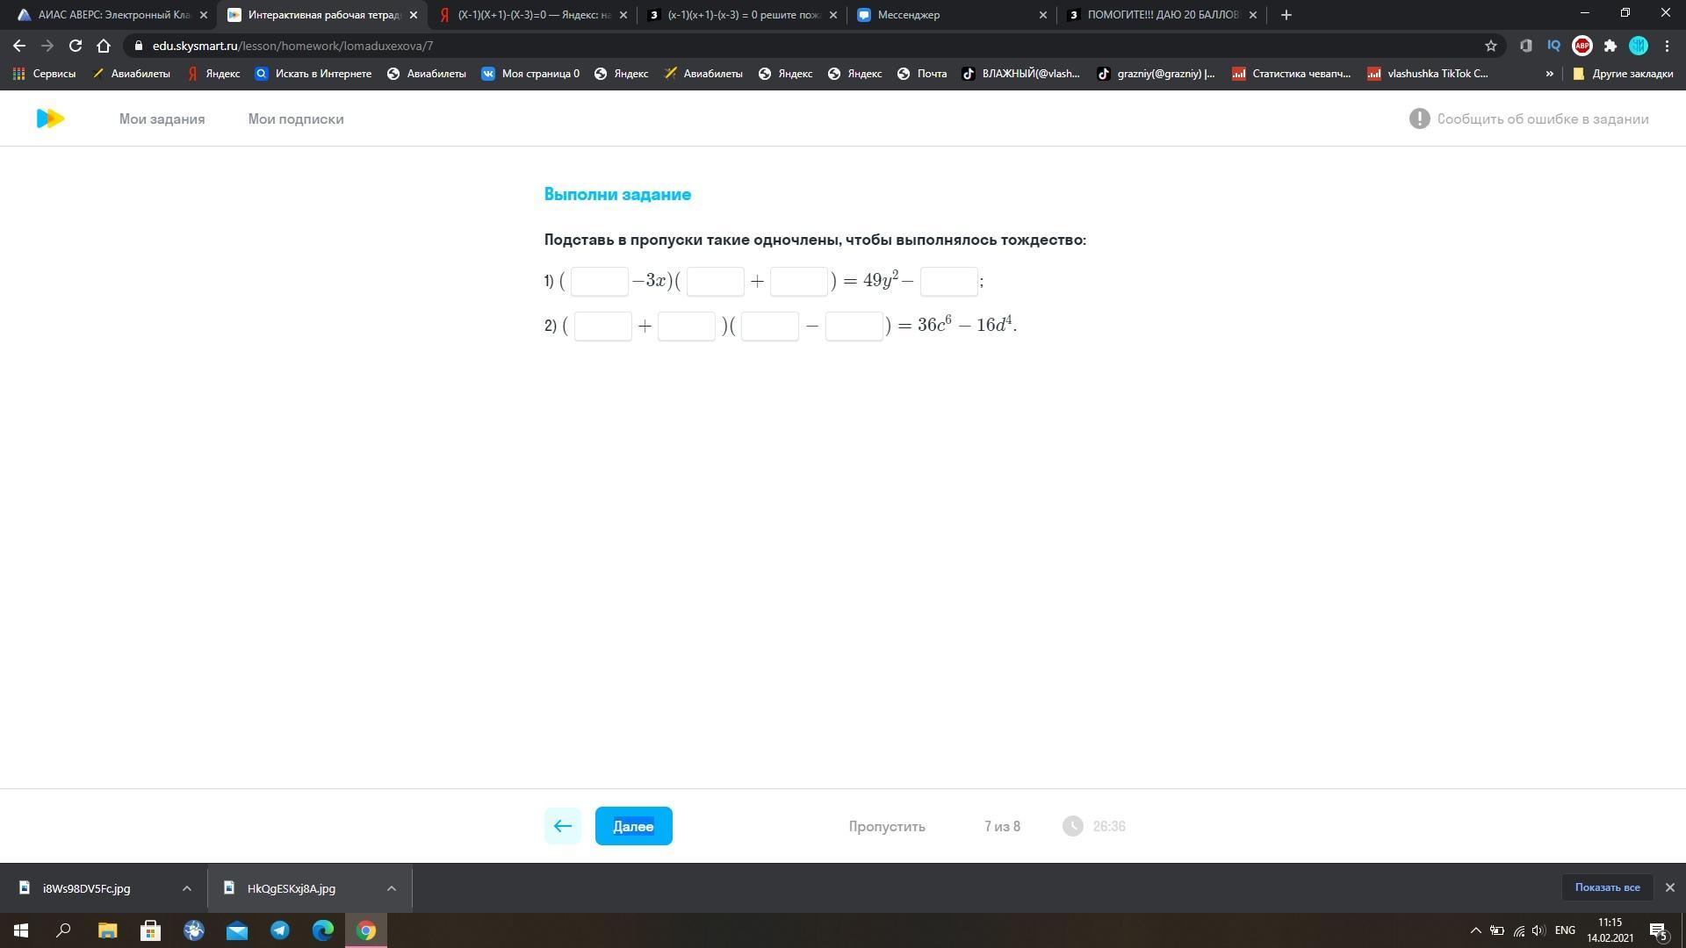
Task: Click the Пропустить link
Action: point(886,826)
